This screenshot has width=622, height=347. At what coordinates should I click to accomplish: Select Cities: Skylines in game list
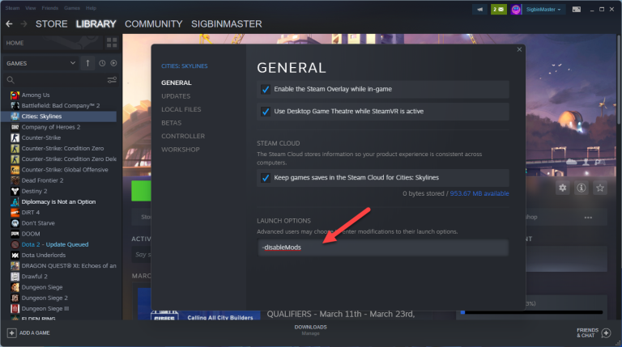click(x=58, y=116)
